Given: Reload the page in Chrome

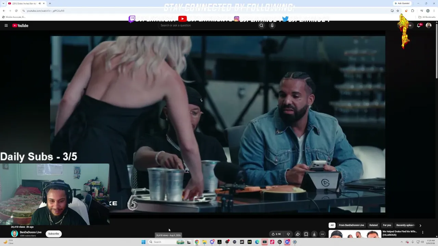Looking at the screenshot, I should pyautogui.click(x=16, y=11).
